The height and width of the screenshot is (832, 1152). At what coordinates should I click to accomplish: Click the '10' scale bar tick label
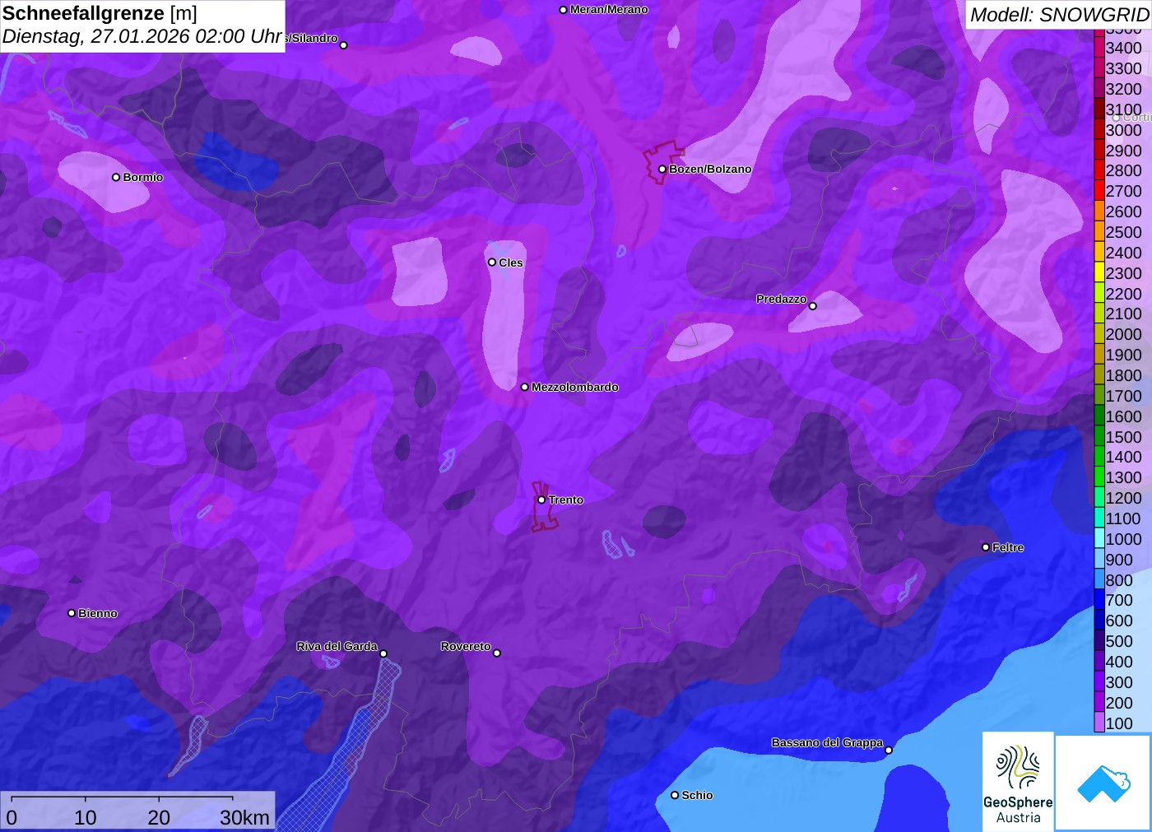coord(86,818)
